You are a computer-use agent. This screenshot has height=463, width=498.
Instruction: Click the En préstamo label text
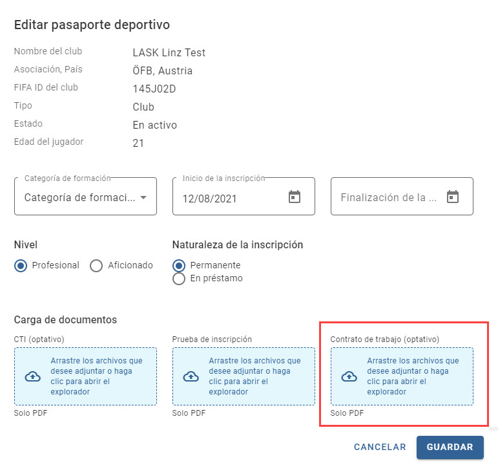216,278
